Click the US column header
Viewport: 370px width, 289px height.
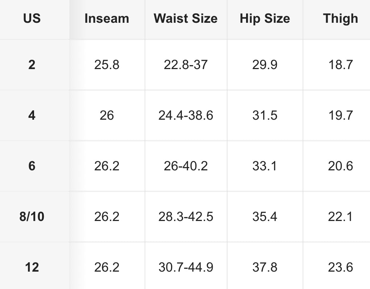click(32, 18)
